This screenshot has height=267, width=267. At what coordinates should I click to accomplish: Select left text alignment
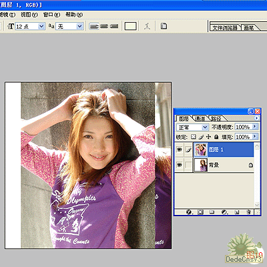93,26
